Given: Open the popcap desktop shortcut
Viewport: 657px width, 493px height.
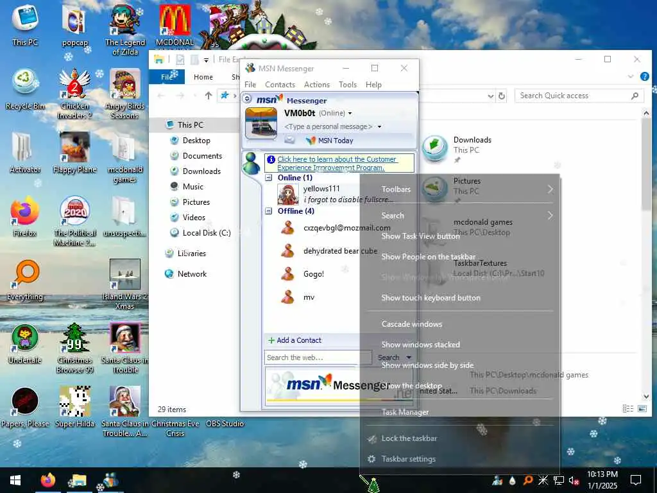Looking at the screenshot, I should 74,26.
